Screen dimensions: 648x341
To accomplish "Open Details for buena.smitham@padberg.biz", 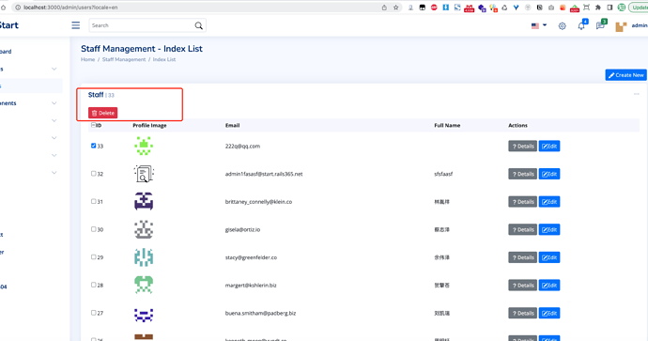I will tap(522, 313).
